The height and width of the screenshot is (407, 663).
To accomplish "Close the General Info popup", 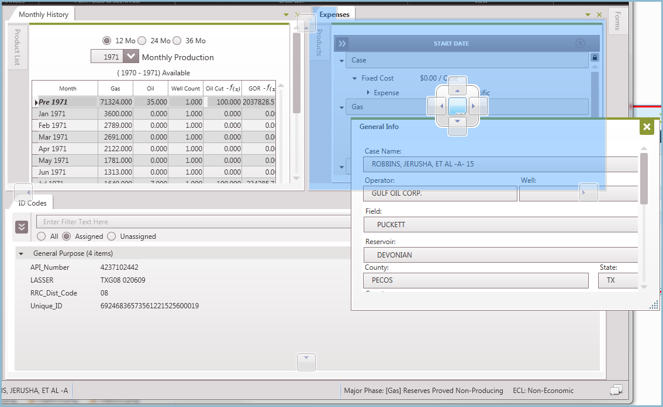I will (646, 126).
